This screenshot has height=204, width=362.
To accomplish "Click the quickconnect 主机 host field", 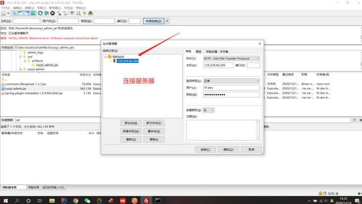I will point(27,21).
